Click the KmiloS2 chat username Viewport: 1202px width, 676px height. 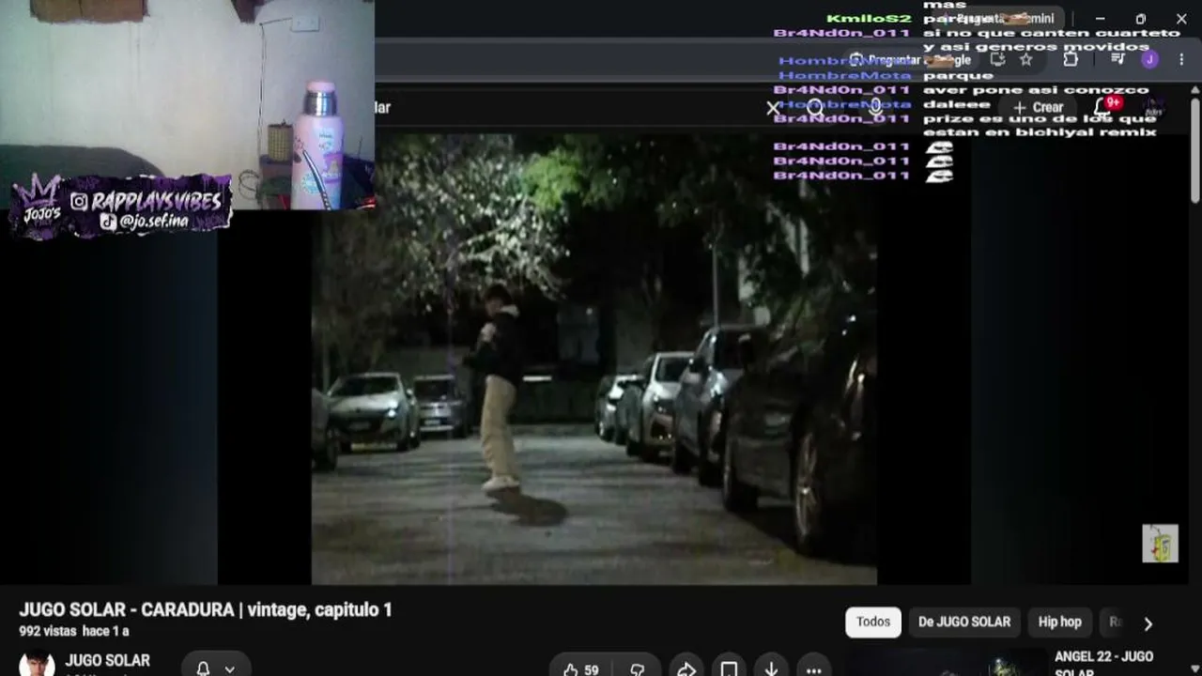coord(869,19)
